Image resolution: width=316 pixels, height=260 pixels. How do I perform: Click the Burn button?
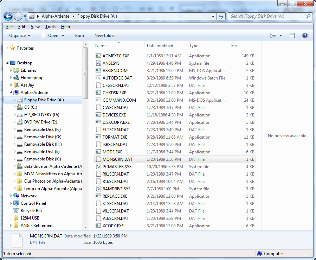[79, 36]
